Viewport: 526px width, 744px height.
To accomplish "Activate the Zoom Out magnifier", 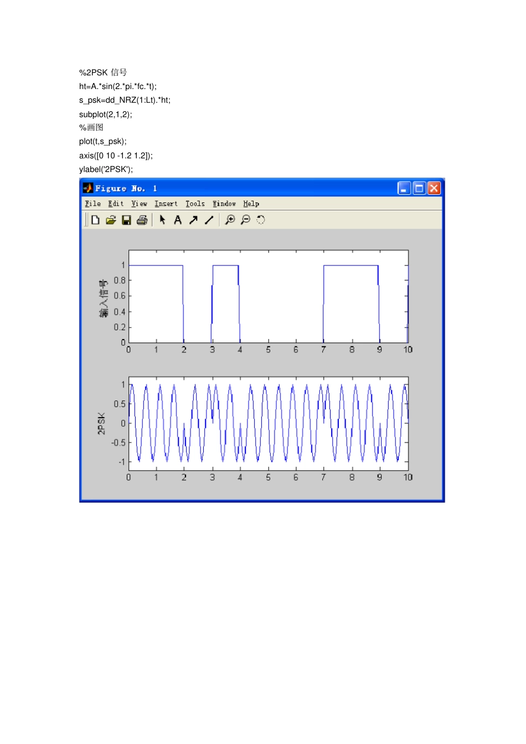I will click(245, 220).
